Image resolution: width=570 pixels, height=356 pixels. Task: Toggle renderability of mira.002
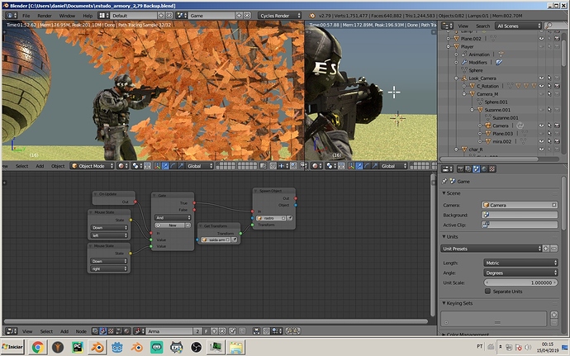pyautogui.click(x=557, y=141)
